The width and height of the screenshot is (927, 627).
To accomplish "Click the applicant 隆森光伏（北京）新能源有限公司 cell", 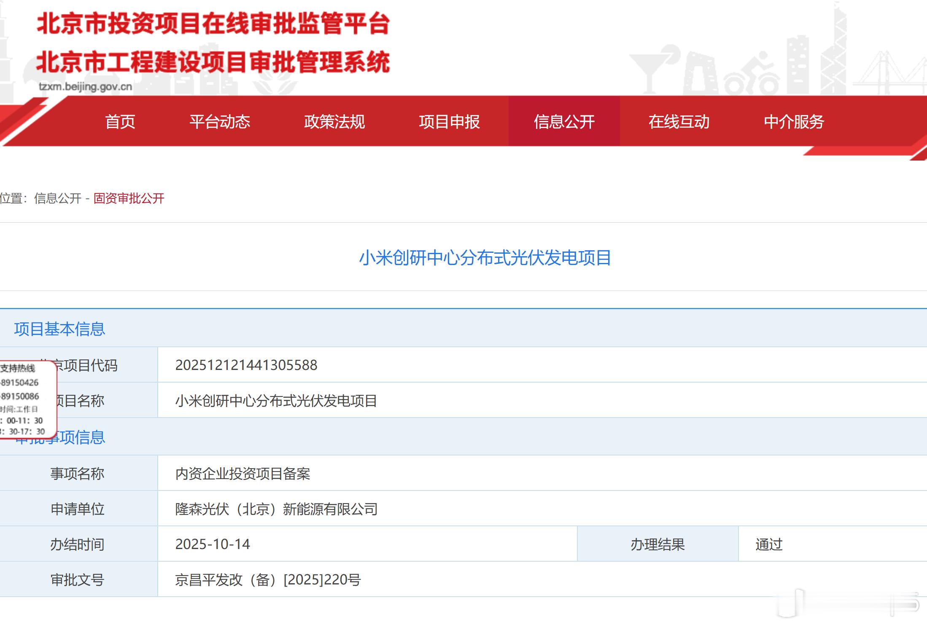I will pos(276,509).
